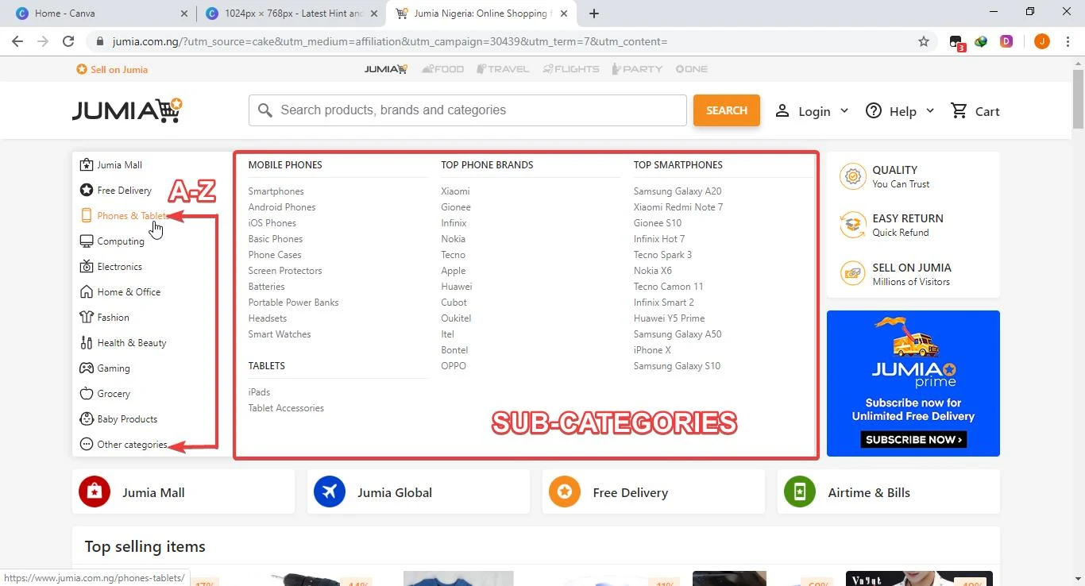Screen dimensions: 1085x586
Task: Click the Free Delivery star icon in sidebar
Action: [x=87, y=191]
